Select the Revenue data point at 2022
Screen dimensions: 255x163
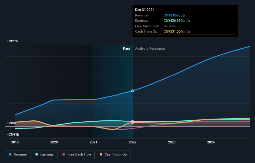(133, 91)
